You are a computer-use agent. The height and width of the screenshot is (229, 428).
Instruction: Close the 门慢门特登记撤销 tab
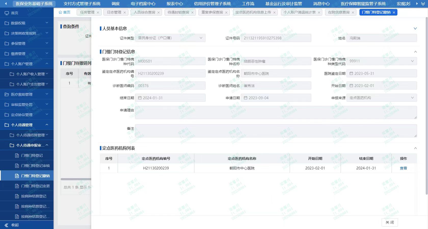point(394,12)
